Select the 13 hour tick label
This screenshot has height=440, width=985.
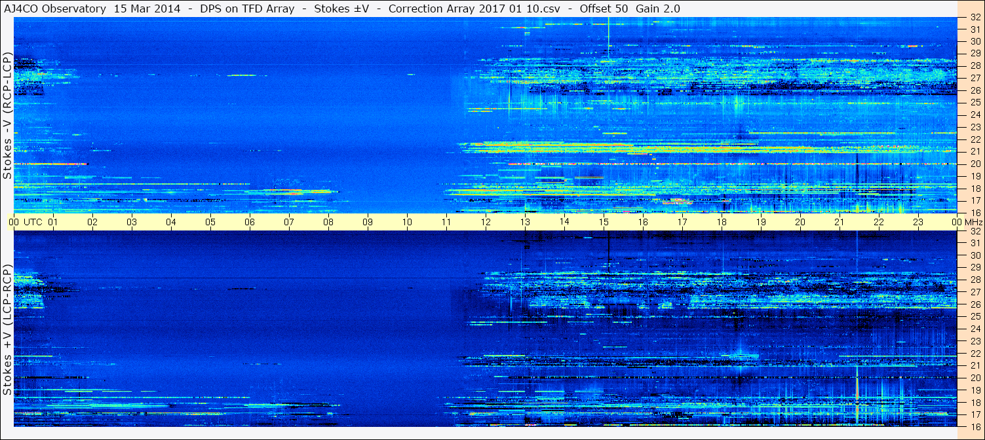click(x=525, y=222)
